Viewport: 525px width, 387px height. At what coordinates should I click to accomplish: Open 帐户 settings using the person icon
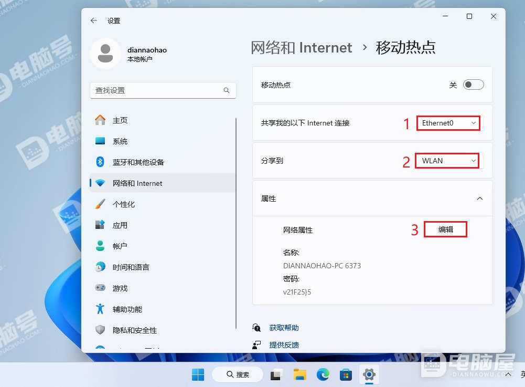tap(100, 246)
